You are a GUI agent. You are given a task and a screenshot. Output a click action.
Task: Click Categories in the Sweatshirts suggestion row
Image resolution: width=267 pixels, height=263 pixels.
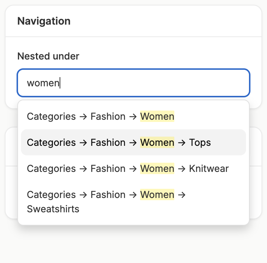coord(51,195)
